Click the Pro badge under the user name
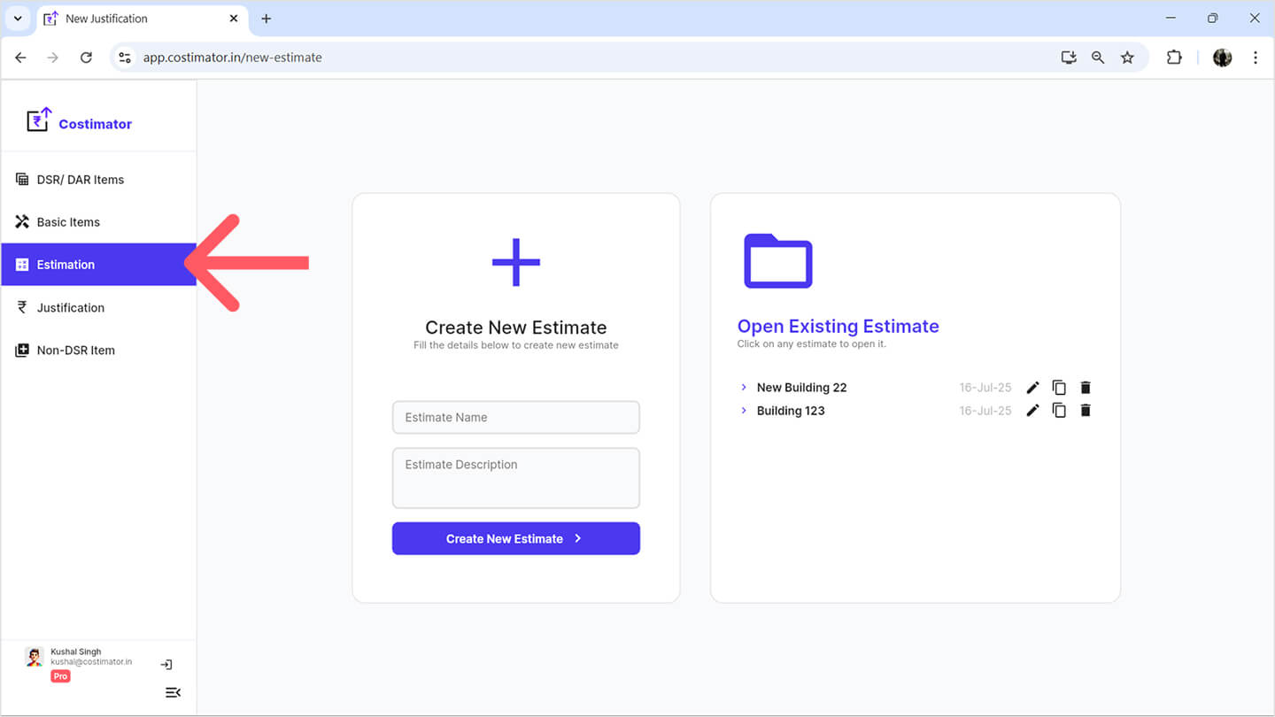The height and width of the screenshot is (717, 1275). point(60,676)
